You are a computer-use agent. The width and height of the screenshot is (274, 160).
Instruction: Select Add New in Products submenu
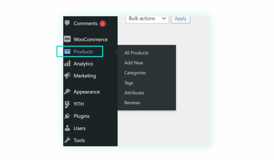tap(134, 63)
